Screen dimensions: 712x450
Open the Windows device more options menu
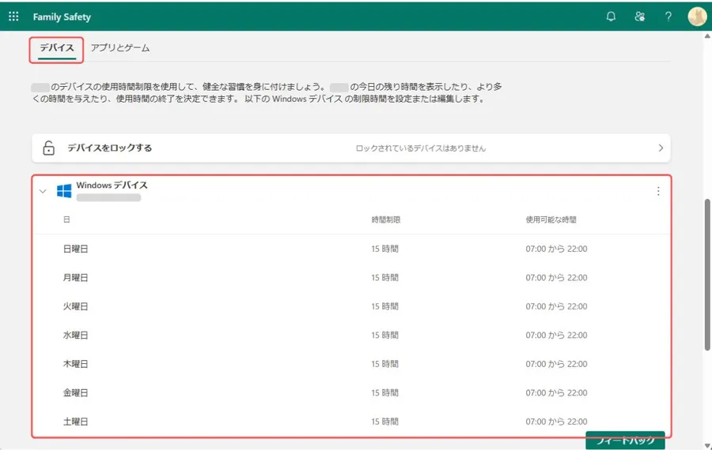tap(657, 191)
